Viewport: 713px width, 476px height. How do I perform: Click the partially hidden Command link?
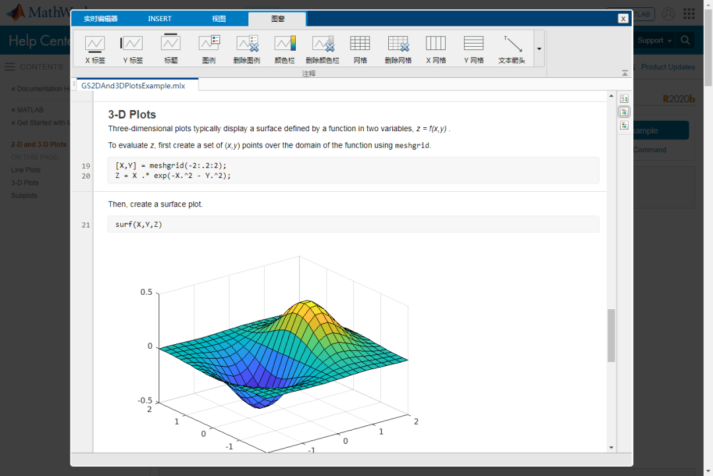(x=650, y=150)
